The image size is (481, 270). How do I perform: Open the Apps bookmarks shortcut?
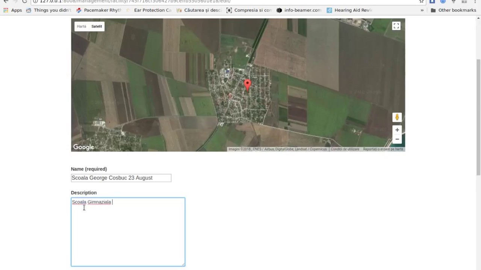[12, 10]
